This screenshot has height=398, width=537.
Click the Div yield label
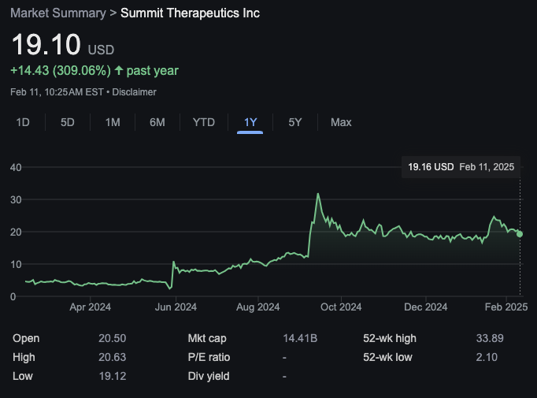point(209,377)
